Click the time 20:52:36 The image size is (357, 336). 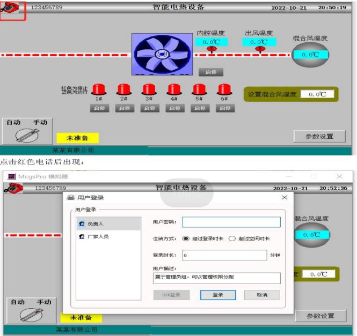coord(333,188)
